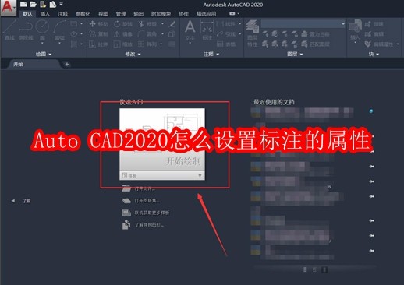Select the 拉伸 stretch tool

tap(98, 44)
